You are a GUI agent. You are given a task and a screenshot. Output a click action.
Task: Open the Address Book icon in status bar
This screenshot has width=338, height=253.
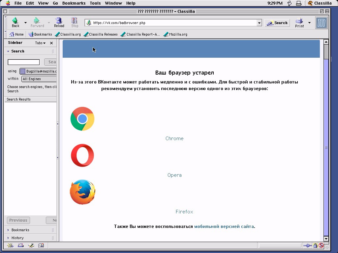(x=41, y=245)
